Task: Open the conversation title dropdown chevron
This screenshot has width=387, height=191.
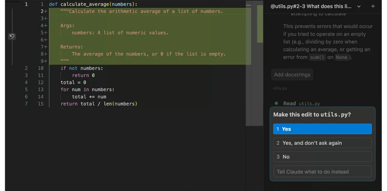Action: tap(359, 6)
